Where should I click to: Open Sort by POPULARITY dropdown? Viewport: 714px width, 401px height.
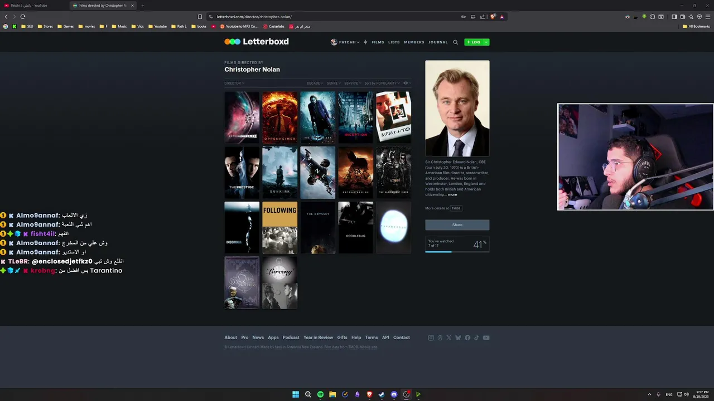tap(382, 83)
